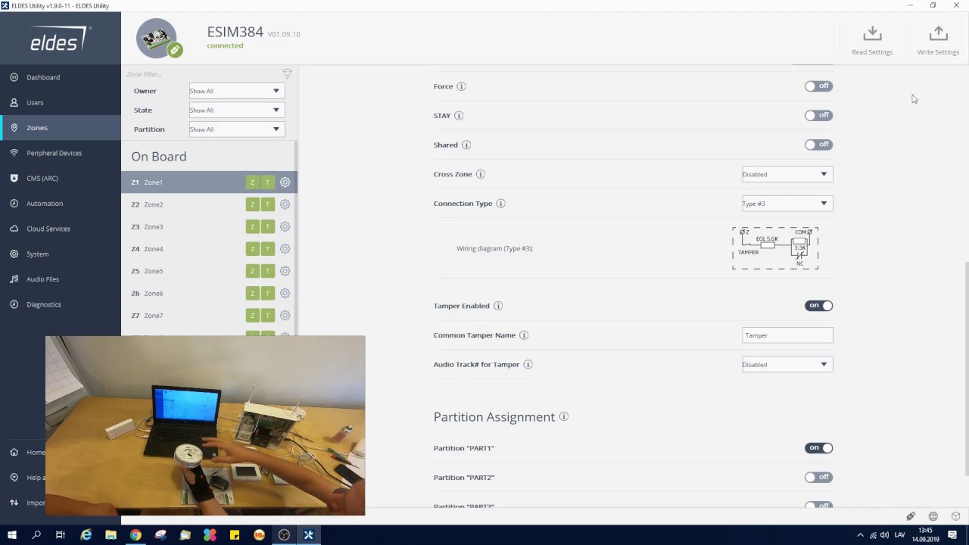Open the Windows Start menu
969x545 pixels.
(x=11, y=535)
